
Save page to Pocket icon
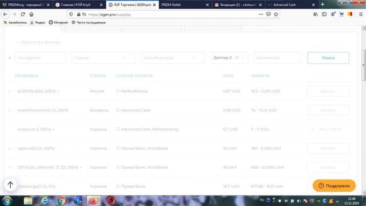pyautogui.click(x=268, y=14)
